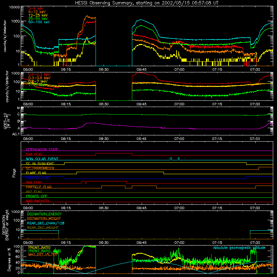Click the GAP_FLAG label
The height and width of the screenshot is (277, 277).
34,154
